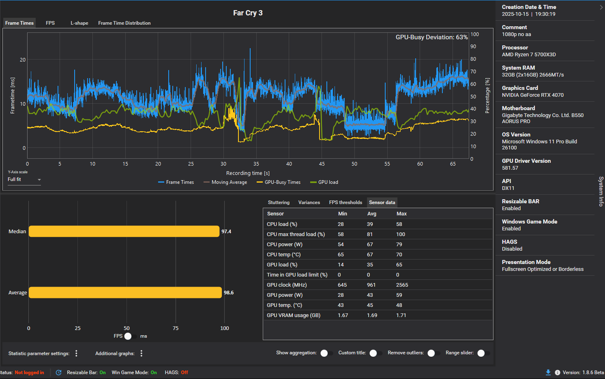
Task: Click the Max column header
Action: coord(401,214)
